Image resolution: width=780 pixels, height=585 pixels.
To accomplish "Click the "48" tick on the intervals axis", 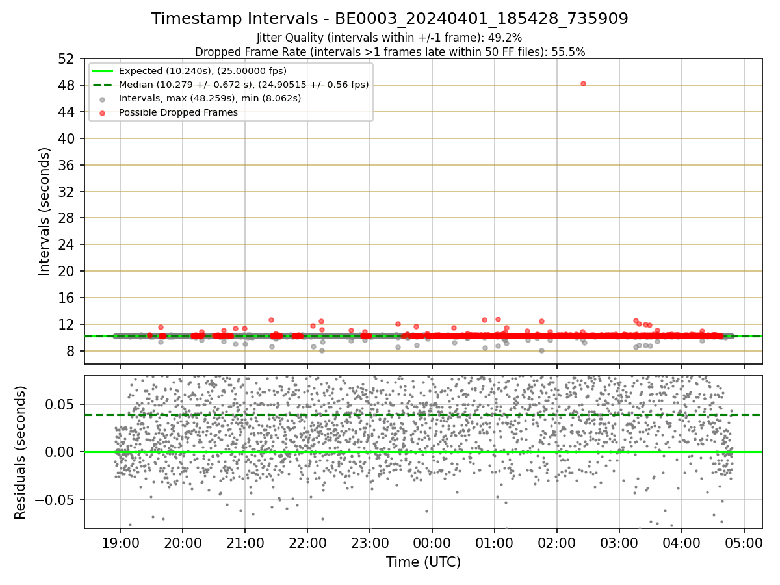I will [x=68, y=85].
